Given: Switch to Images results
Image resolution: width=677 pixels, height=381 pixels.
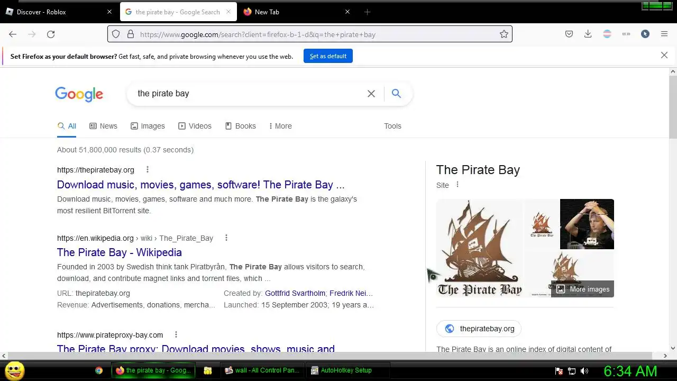Looking at the screenshot, I should pos(148,126).
